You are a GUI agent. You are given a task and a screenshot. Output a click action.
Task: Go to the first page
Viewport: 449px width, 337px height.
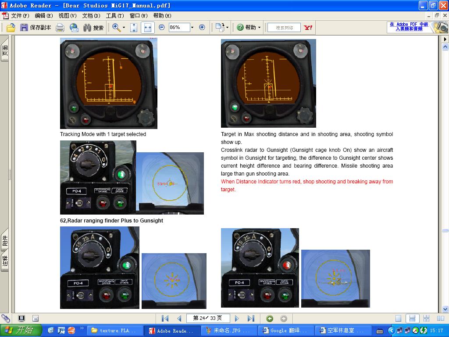pos(165,319)
